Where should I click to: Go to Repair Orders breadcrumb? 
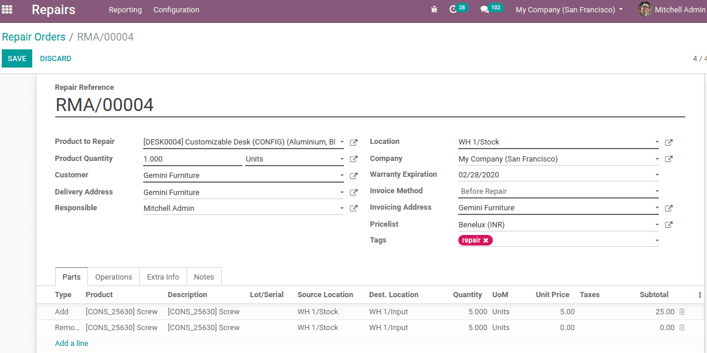click(x=34, y=37)
